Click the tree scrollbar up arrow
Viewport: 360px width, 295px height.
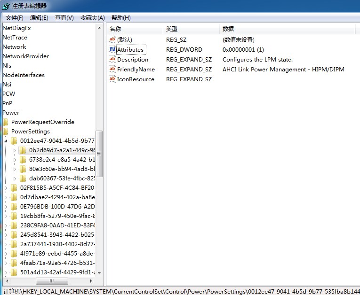point(99,28)
